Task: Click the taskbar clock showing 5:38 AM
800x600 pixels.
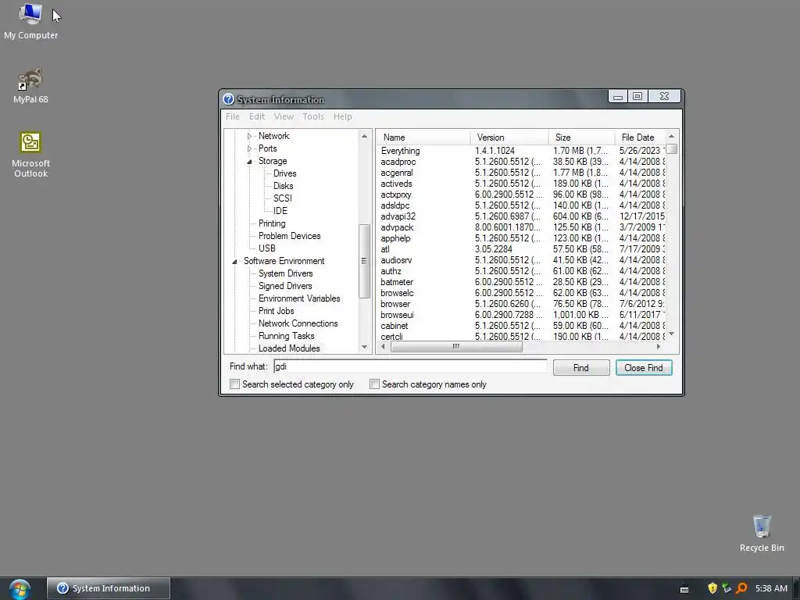Action: pyautogui.click(x=771, y=588)
